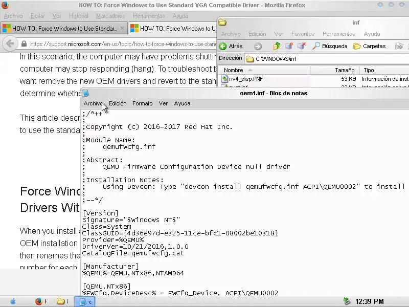
Task: Open Firefox Ver menu
Action: pyautogui.click(x=57, y=16)
